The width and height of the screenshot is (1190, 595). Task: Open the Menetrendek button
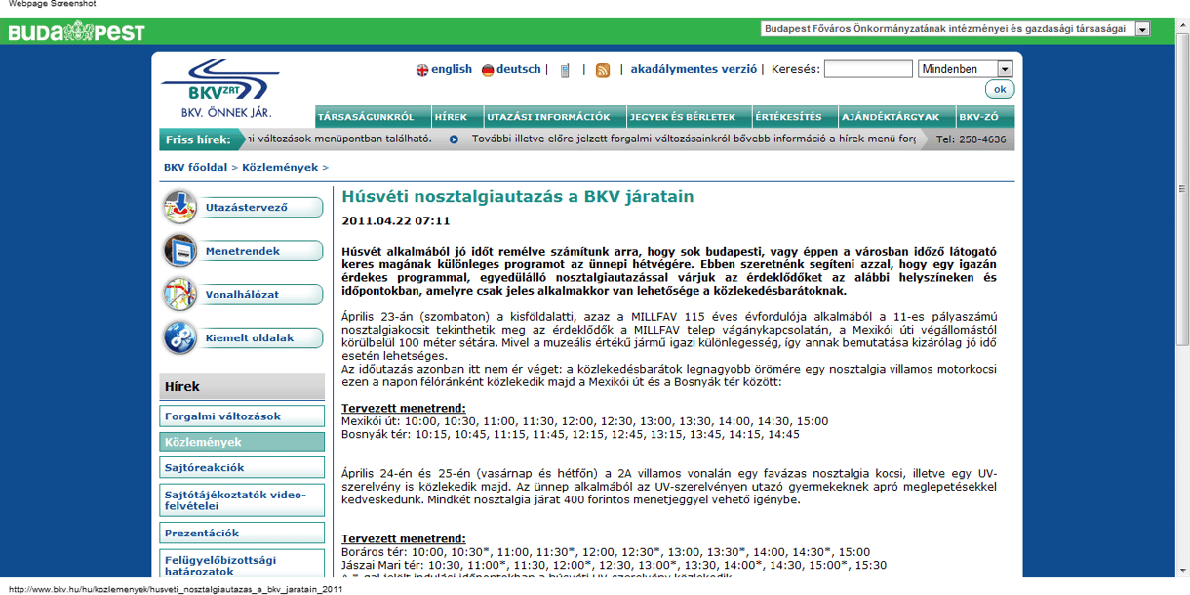pyautogui.click(x=259, y=251)
